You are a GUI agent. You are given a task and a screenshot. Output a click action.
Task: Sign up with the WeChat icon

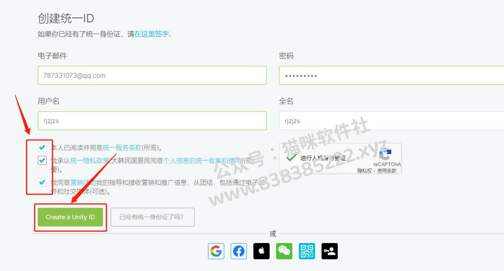(x=284, y=251)
